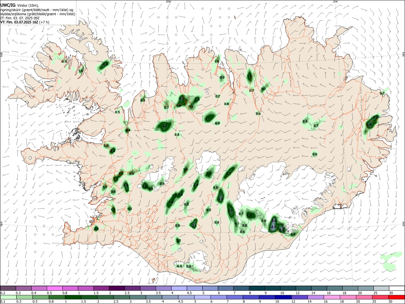Pick the grey-green 3 mm rain swatch
The width and height of the screenshot is (405, 304).
point(138,297)
